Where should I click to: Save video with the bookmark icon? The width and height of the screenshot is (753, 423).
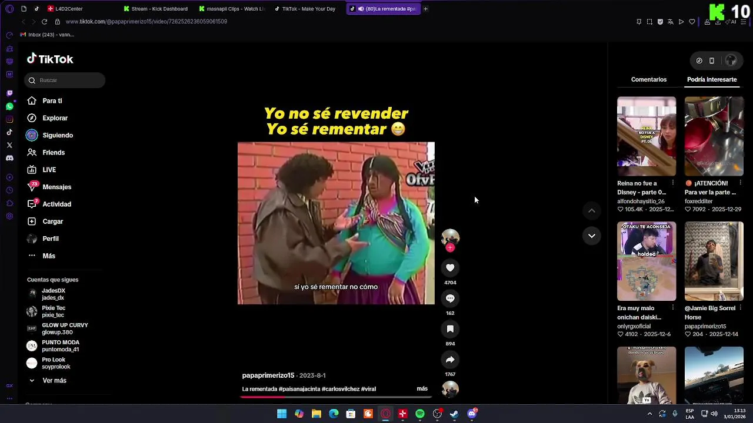click(x=450, y=329)
